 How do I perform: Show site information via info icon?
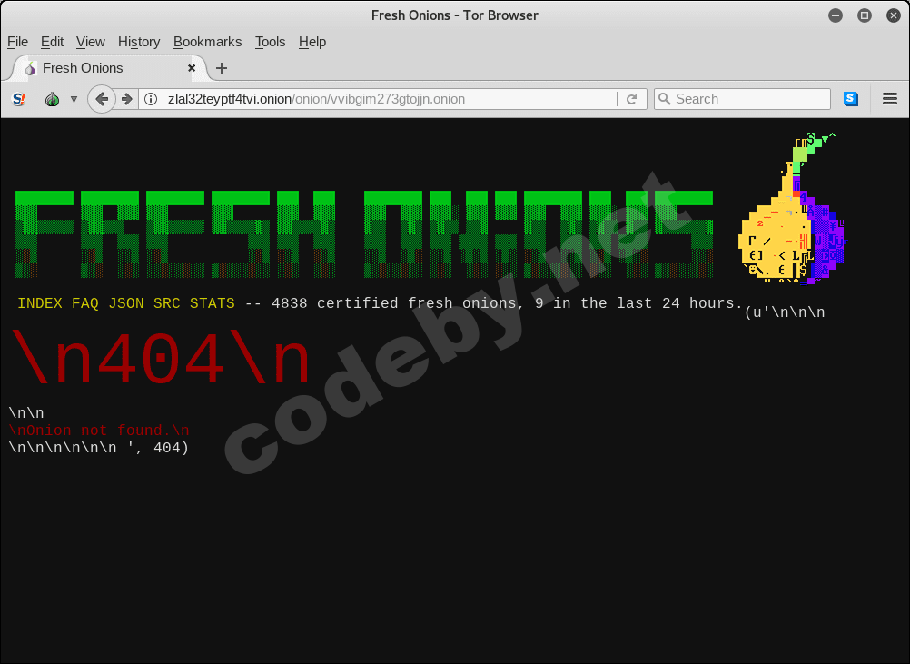(x=151, y=99)
